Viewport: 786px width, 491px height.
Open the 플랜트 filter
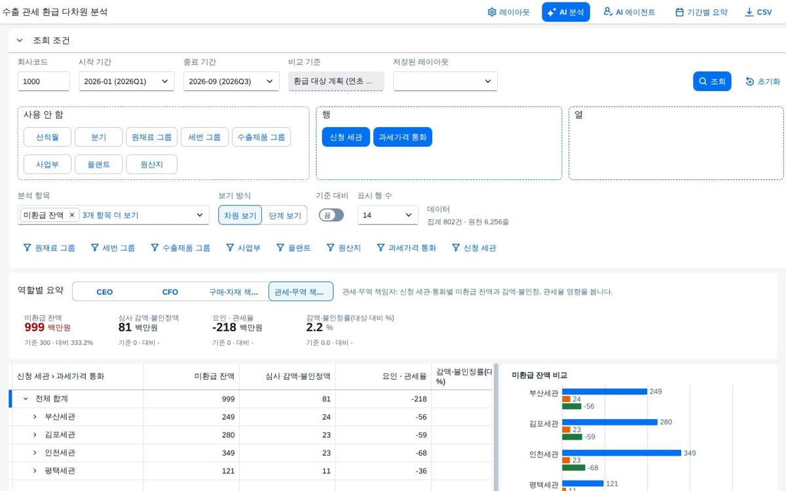[293, 248]
